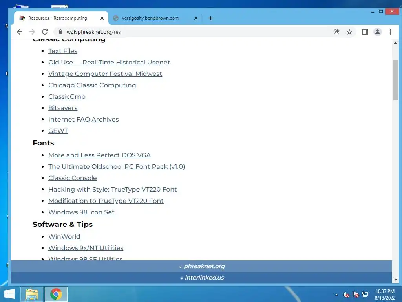Image resolution: width=402 pixels, height=302 pixels.
Task: Open the Bitsavers link
Action: tap(63, 108)
